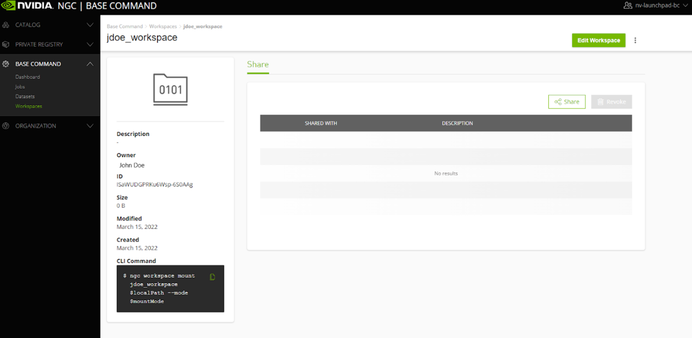Viewport: 692px width, 338px height.
Task: Open the vertical three-dot more options menu
Action: (635, 41)
